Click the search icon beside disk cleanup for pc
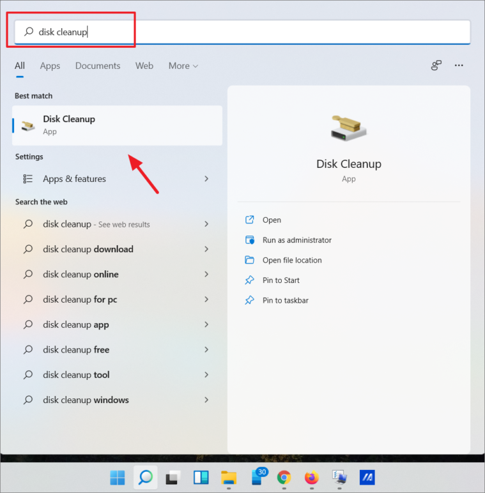Screen dimensions: 485x493 28,300
